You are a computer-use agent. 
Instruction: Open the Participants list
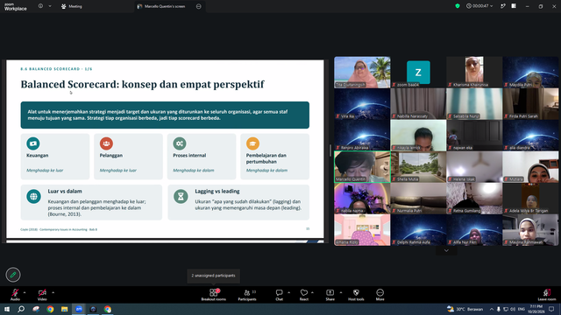(247, 295)
